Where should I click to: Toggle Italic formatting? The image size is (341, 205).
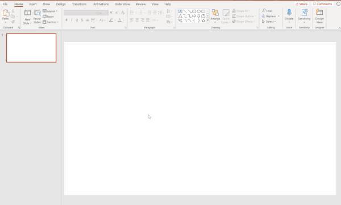coord(72,20)
